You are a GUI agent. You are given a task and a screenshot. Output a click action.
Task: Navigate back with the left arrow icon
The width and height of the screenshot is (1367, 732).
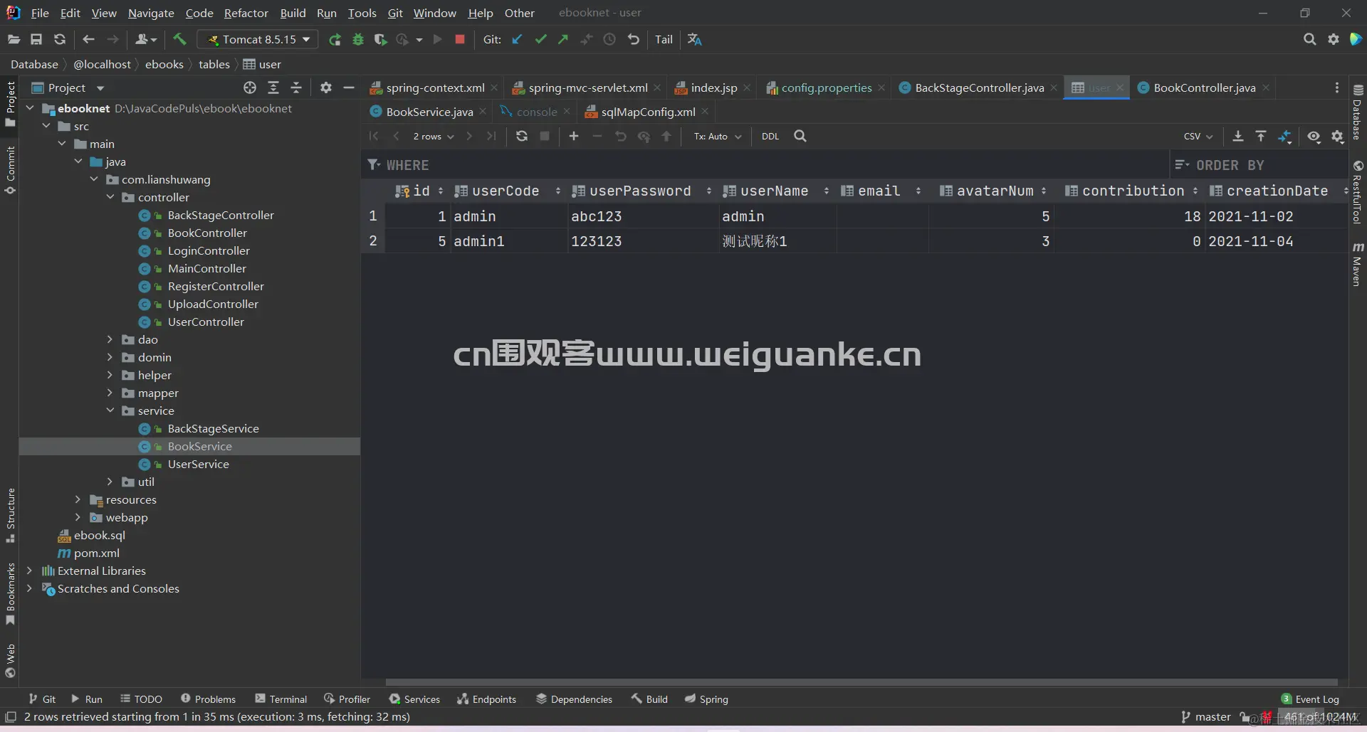[x=88, y=40]
